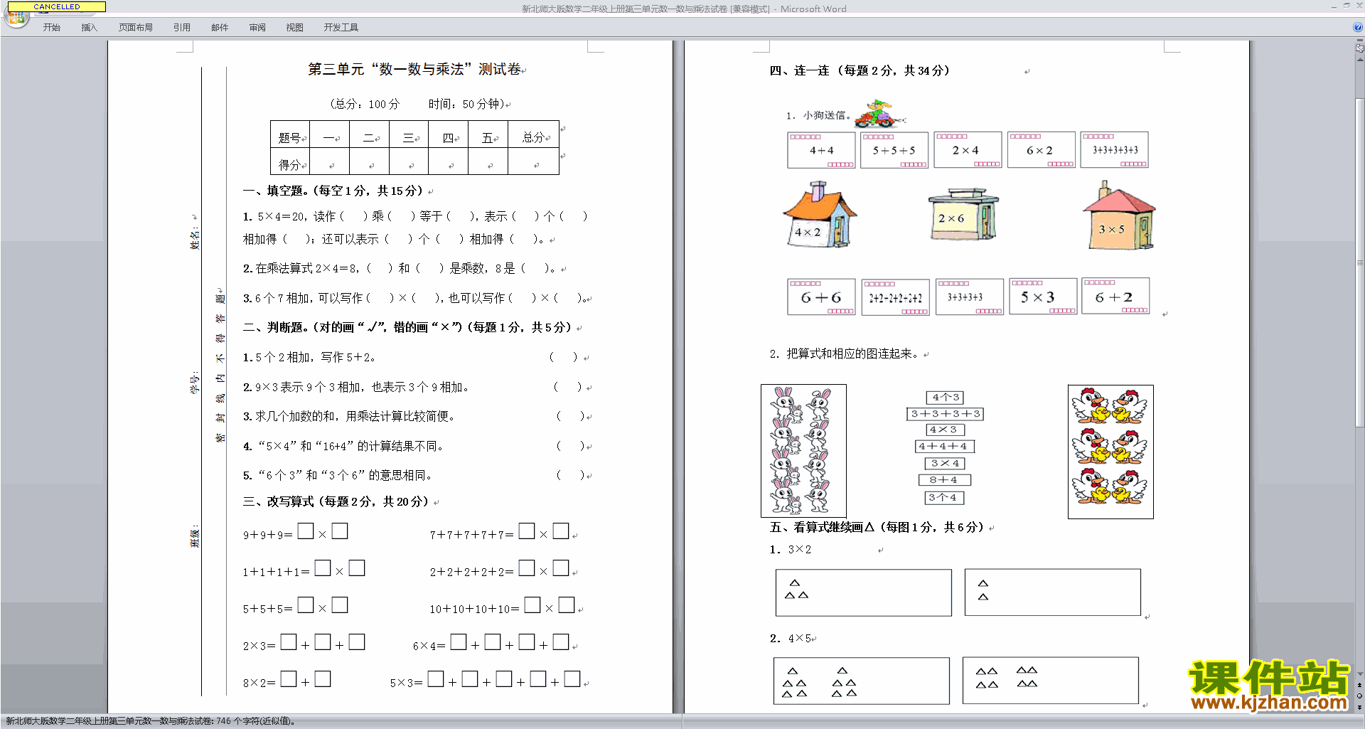The height and width of the screenshot is (729, 1365).
Task: Open the 邮件 ribbon tab
Action: point(220,27)
